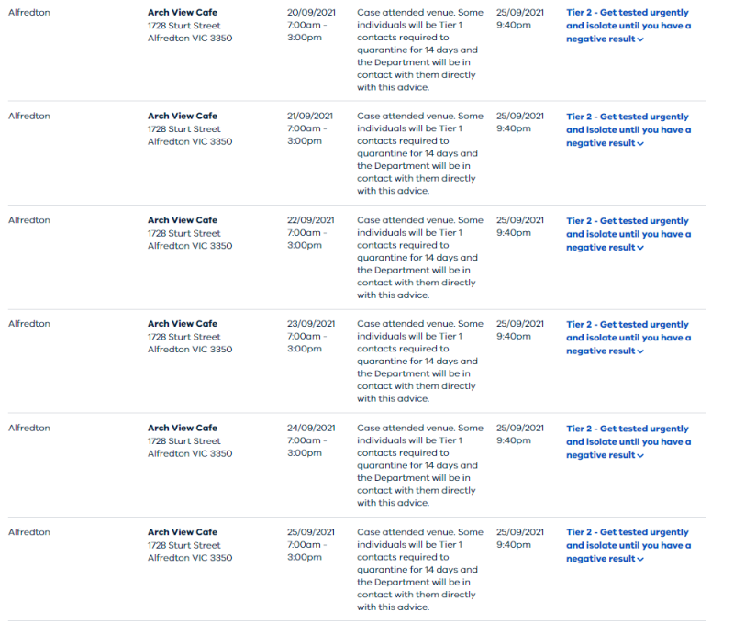Click chevron icon in 23/09/2021 row
Screen dimensions: 734x624
[x=640, y=351]
